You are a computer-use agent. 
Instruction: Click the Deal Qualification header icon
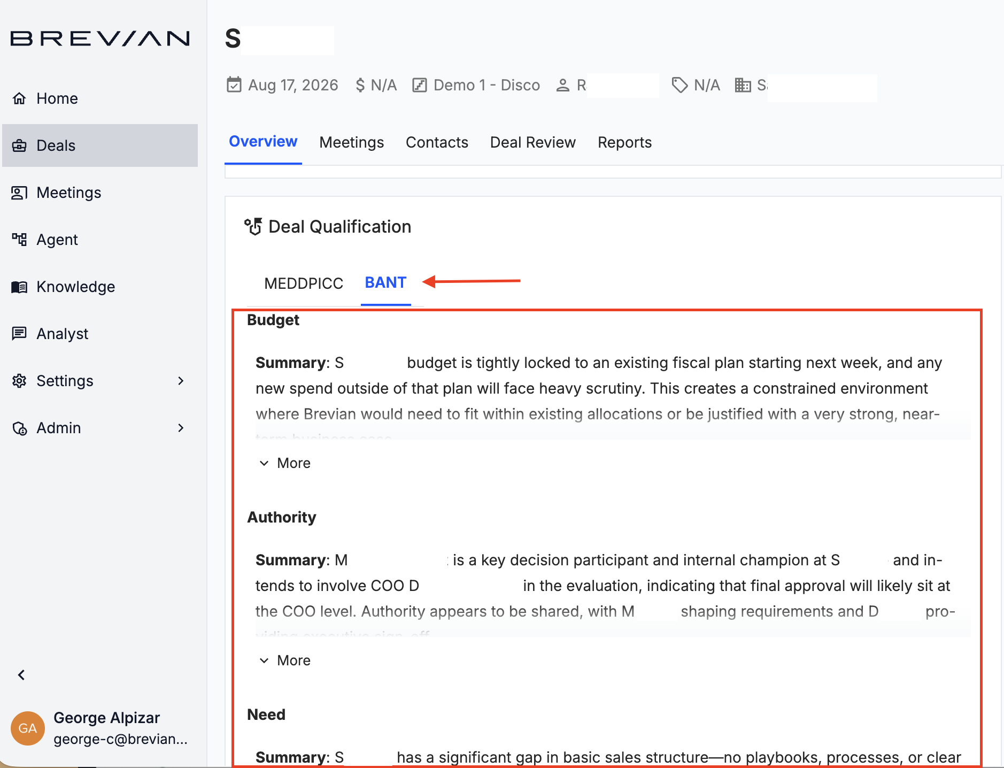[x=253, y=226]
